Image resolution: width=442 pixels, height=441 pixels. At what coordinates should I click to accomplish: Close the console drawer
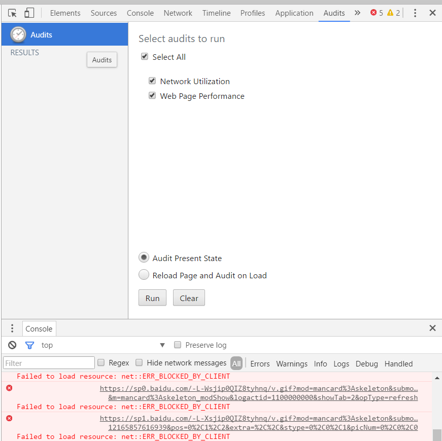[432, 328]
